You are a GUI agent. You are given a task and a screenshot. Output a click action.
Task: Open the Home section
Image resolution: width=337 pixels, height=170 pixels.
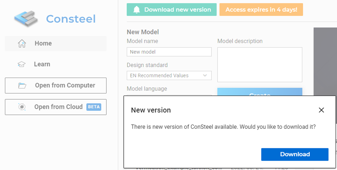coord(56,43)
